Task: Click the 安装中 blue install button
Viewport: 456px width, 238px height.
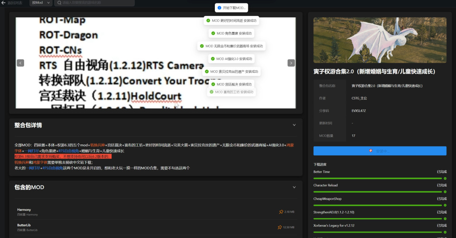Action: (380, 151)
